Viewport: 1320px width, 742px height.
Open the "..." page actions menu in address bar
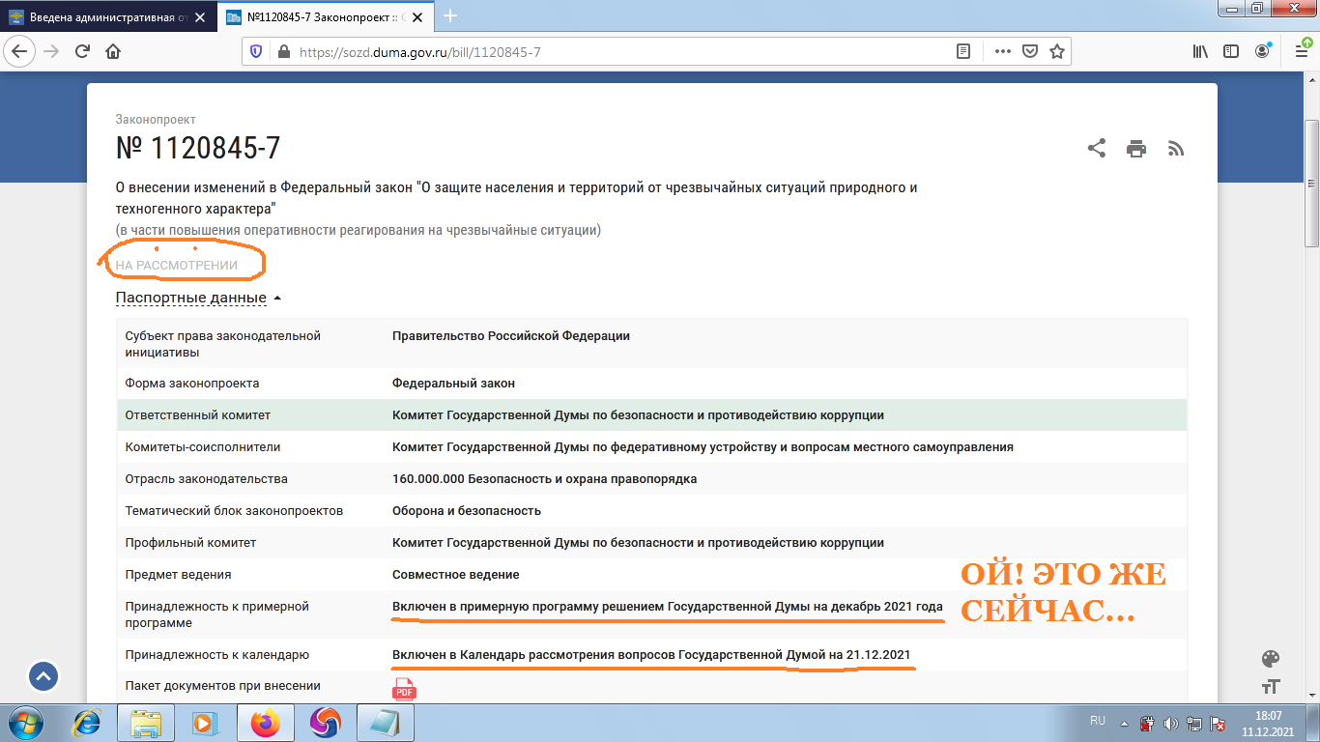[x=1002, y=51]
